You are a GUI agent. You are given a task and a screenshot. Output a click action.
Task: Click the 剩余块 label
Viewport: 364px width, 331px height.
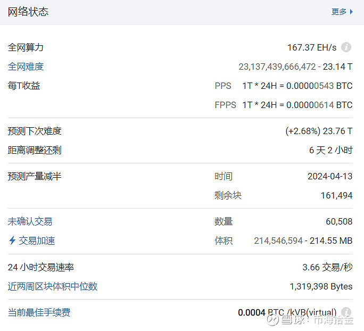pos(228,195)
